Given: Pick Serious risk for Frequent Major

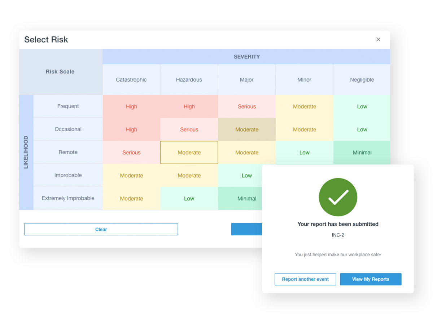Looking at the screenshot, I should point(247,107).
